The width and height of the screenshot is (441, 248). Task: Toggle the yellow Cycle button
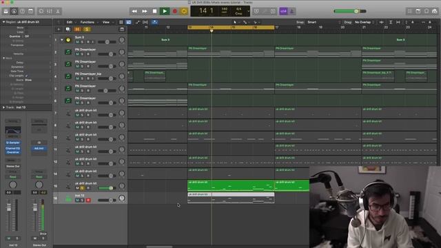tap(184, 11)
